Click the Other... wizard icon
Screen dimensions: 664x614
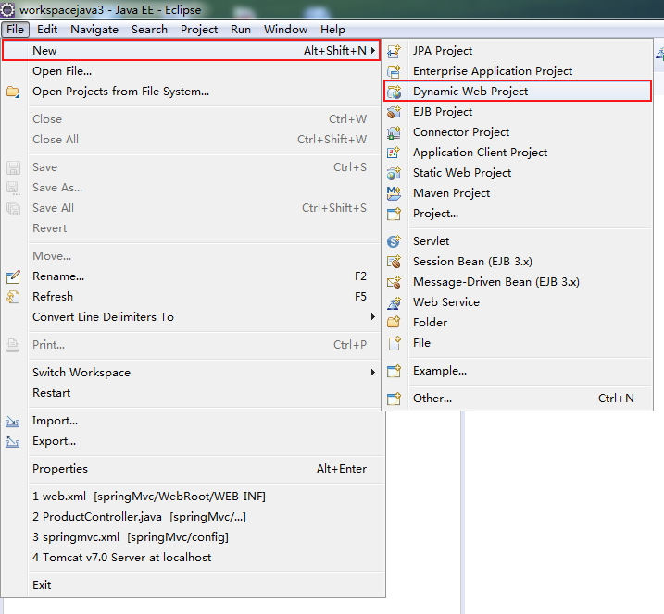click(394, 399)
